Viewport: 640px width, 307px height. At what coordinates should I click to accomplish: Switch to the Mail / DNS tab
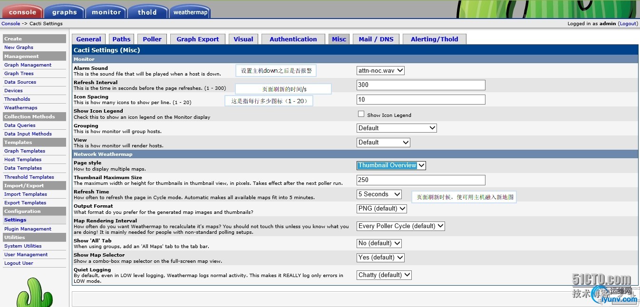376,39
